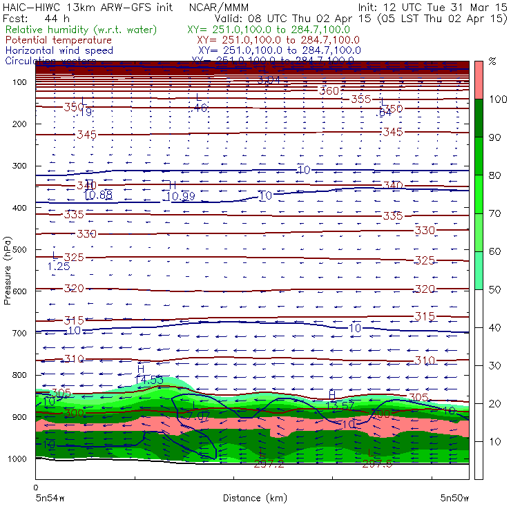The width and height of the screenshot is (511, 511).
Task: Click the red XY= 251.0,100.0 coordinates text
Action: (278, 40)
